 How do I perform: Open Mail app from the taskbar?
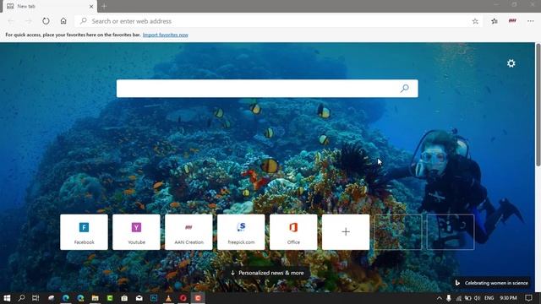tap(139, 298)
